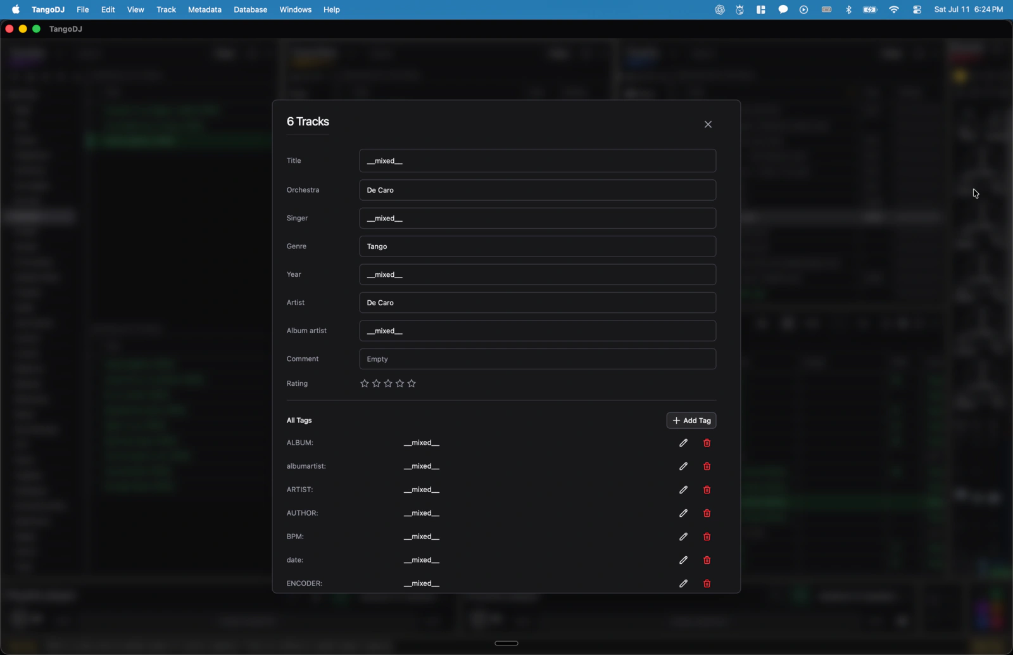Click the ALBUM tag mixed value
This screenshot has height=655, width=1013.
422,443
